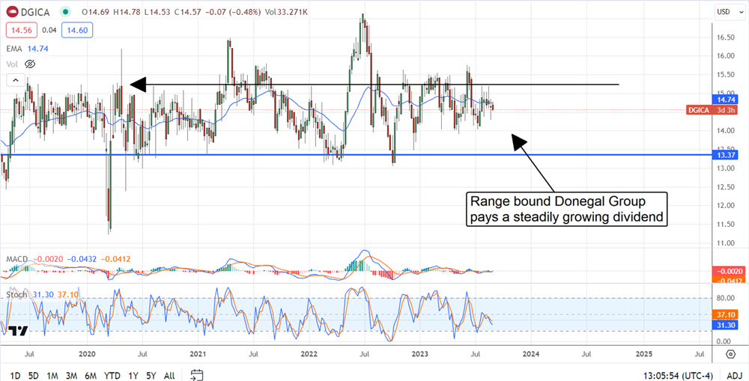Viewport: 749px width, 381px height.
Task: Select the 5D time range
Action: click(34, 375)
